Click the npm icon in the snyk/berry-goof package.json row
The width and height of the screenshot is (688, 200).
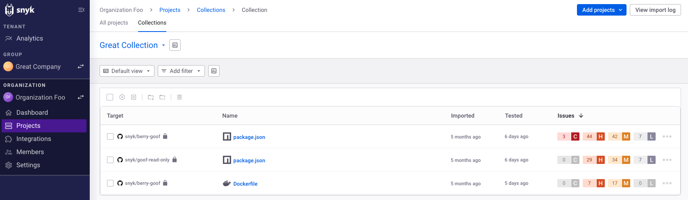(227, 136)
